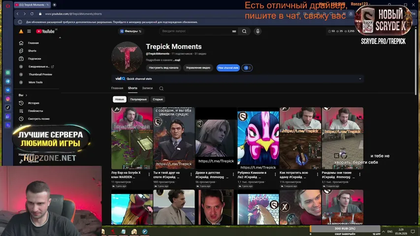Select the Trepick Moments browser tab
The image size is (420, 236).
pyautogui.click(x=32, y=5)
